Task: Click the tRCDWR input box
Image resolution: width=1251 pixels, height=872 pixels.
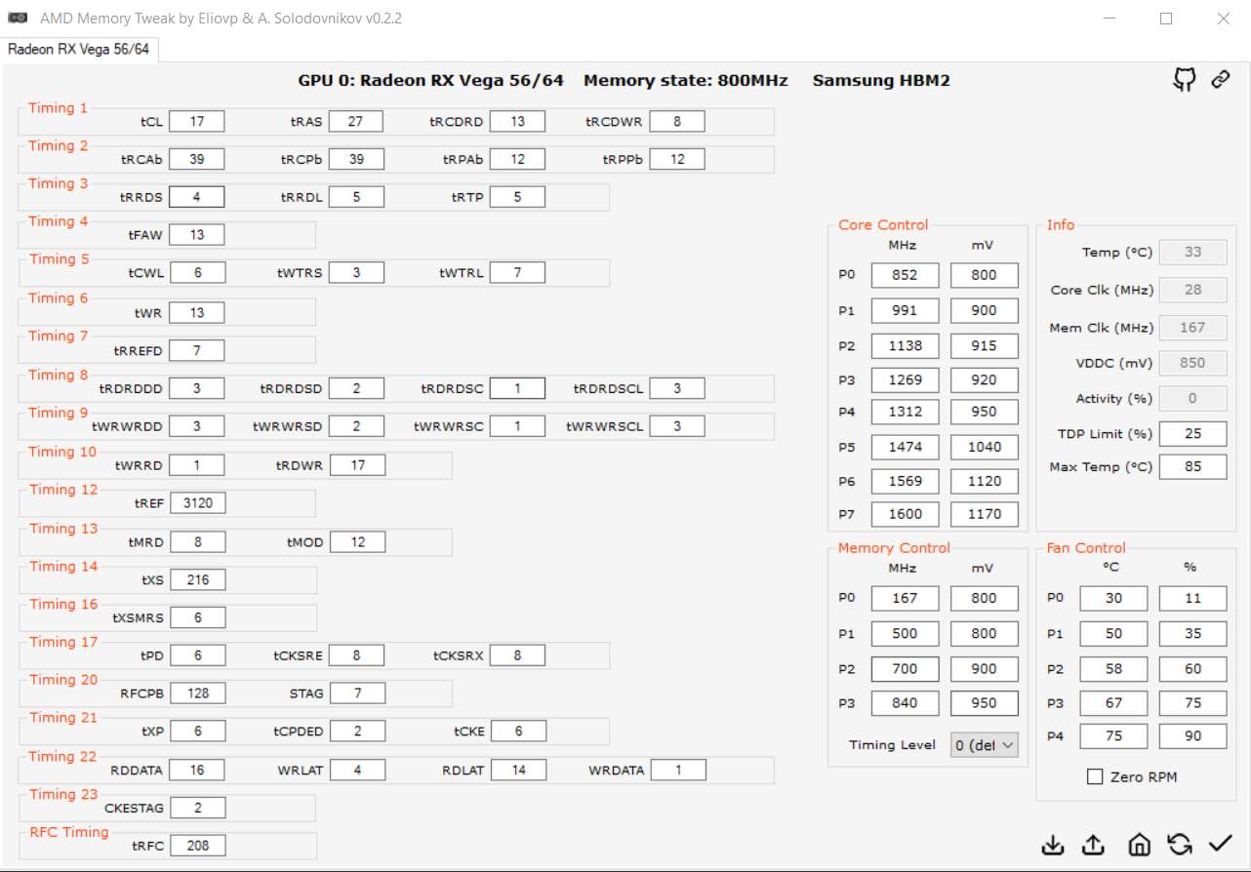Action: 676,122
